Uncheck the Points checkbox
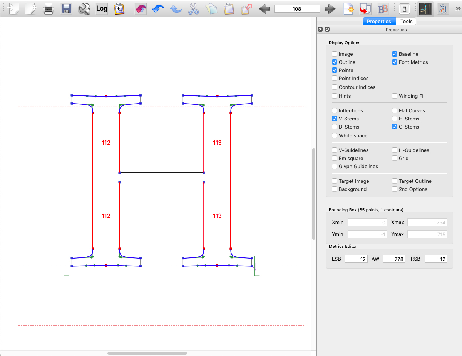 point(335,70)
